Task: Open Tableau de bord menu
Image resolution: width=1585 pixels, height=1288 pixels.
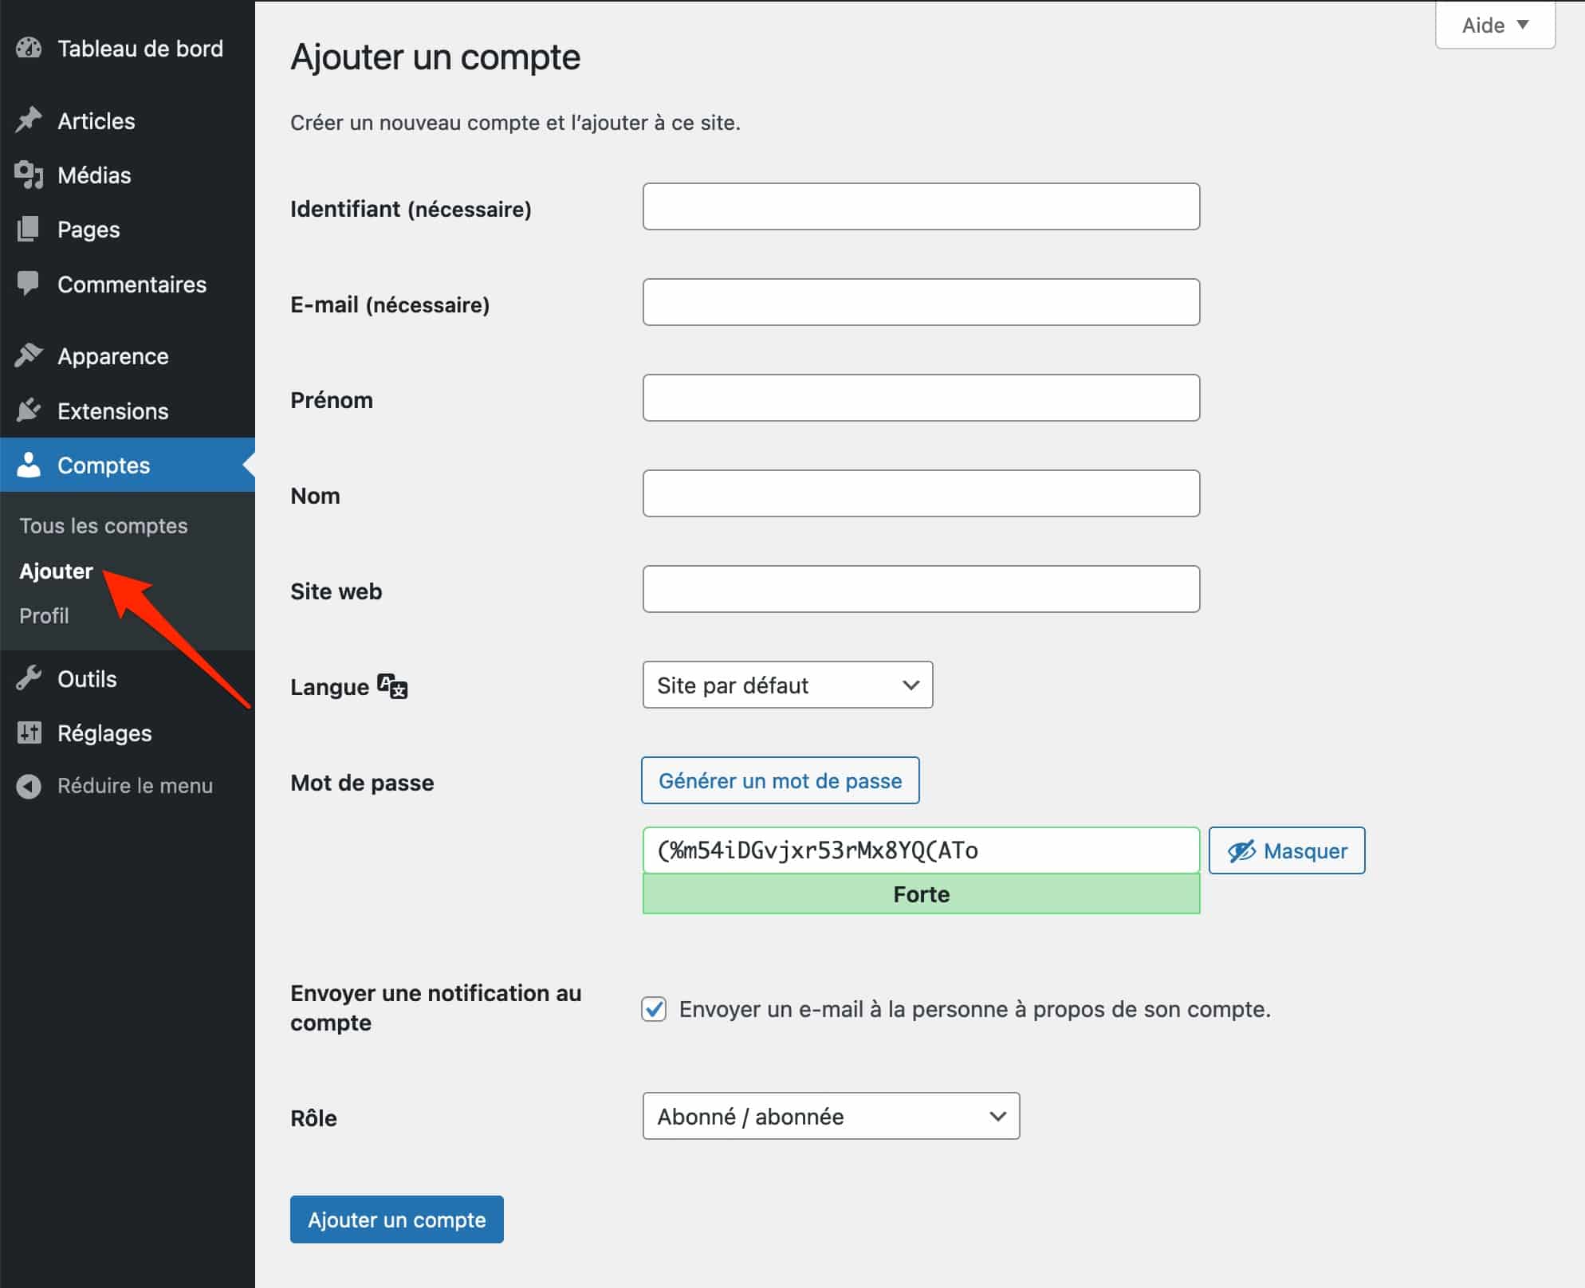Action: coord(128,49)
